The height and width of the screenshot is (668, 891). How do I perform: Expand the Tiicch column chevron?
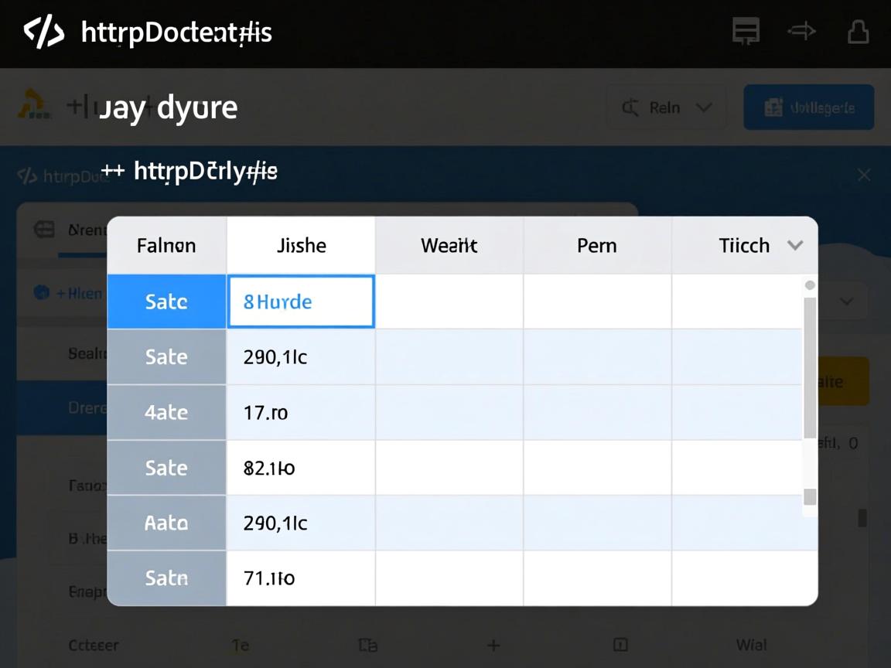794,246
